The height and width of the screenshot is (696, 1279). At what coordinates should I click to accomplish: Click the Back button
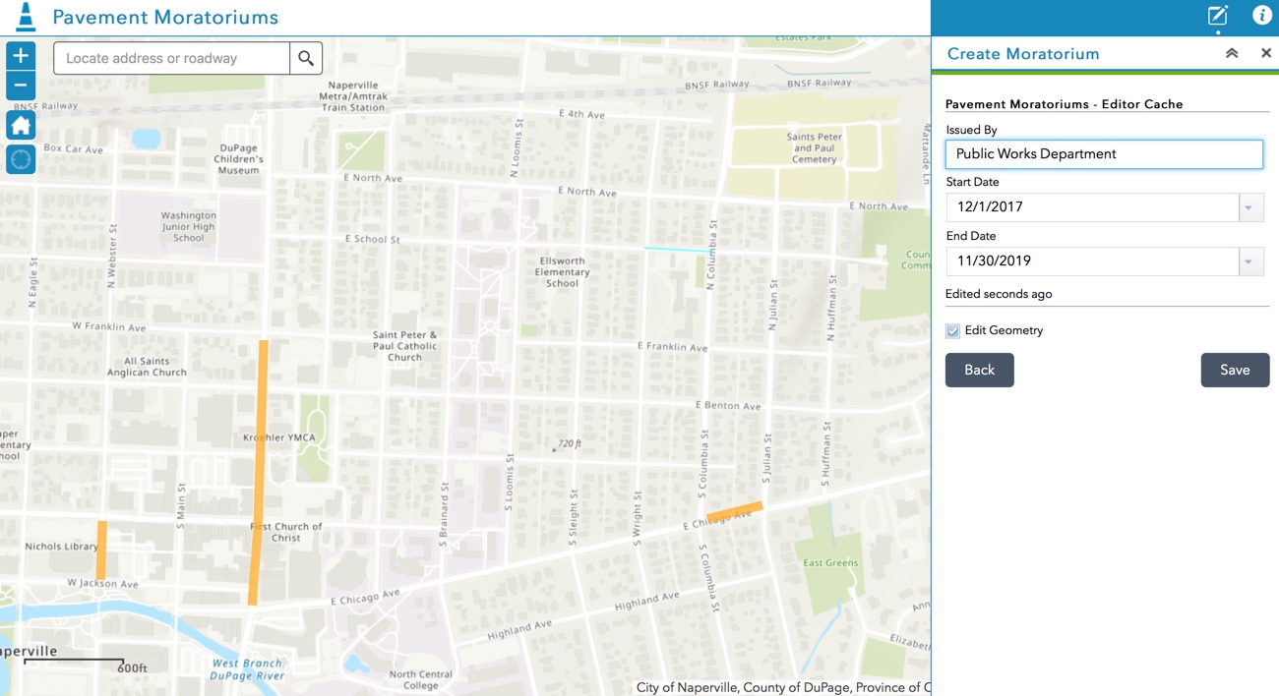pos(980,370)
